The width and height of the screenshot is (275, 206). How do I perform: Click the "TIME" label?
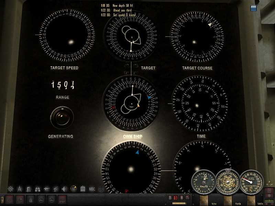[x=201, y=136]
